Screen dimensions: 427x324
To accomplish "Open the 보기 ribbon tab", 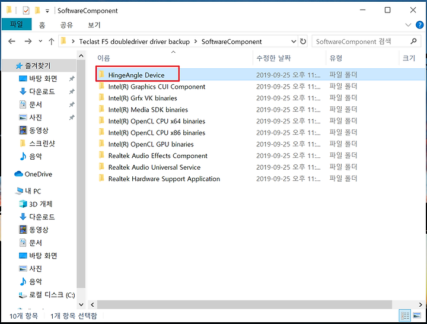I will coord(94,25).
